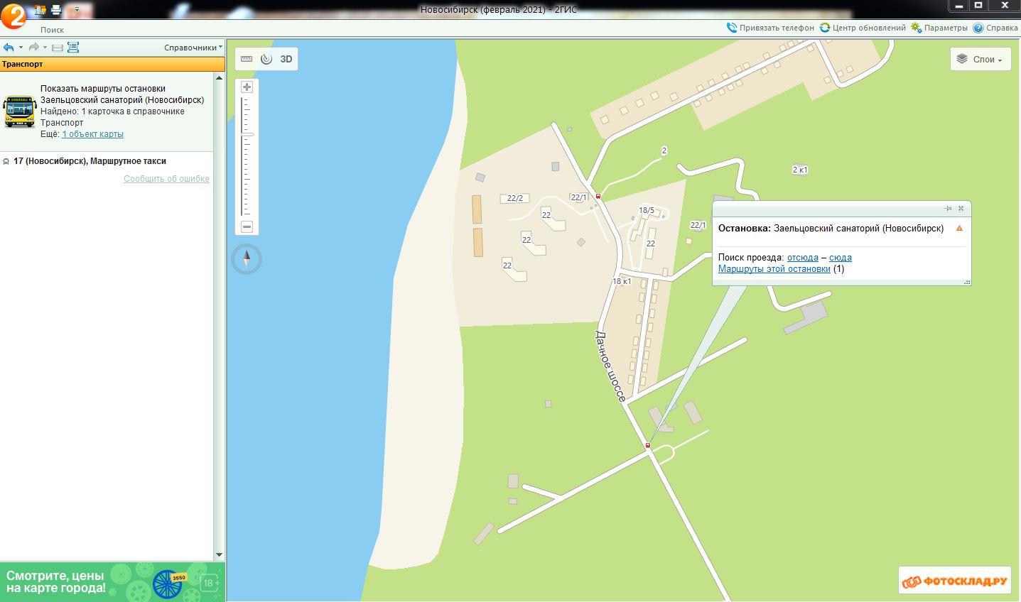The width and height of the screenshot is (1021, 602).
Task: Close the bus stop info popup
Action: (961, 209)
